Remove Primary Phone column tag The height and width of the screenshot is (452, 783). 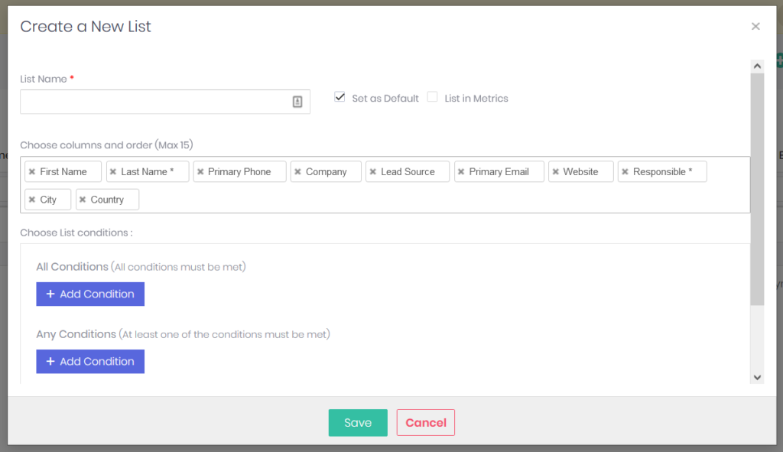(x=200, y=172)
